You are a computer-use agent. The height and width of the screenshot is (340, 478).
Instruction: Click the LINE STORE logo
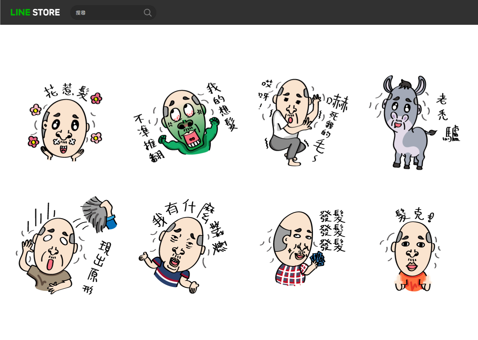(35, 12)
